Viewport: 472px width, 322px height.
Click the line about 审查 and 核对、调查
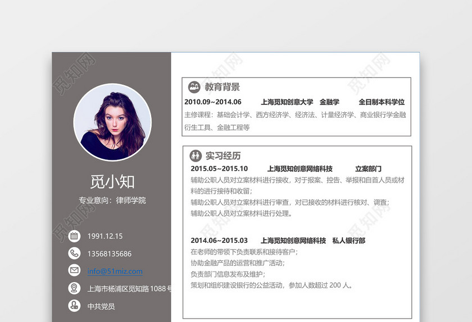tap(290, 203)
